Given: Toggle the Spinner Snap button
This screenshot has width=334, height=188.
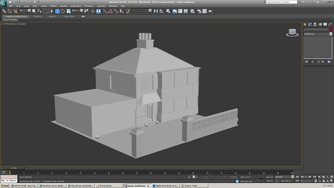Looking at the screenshot, I should coord(122,11).
